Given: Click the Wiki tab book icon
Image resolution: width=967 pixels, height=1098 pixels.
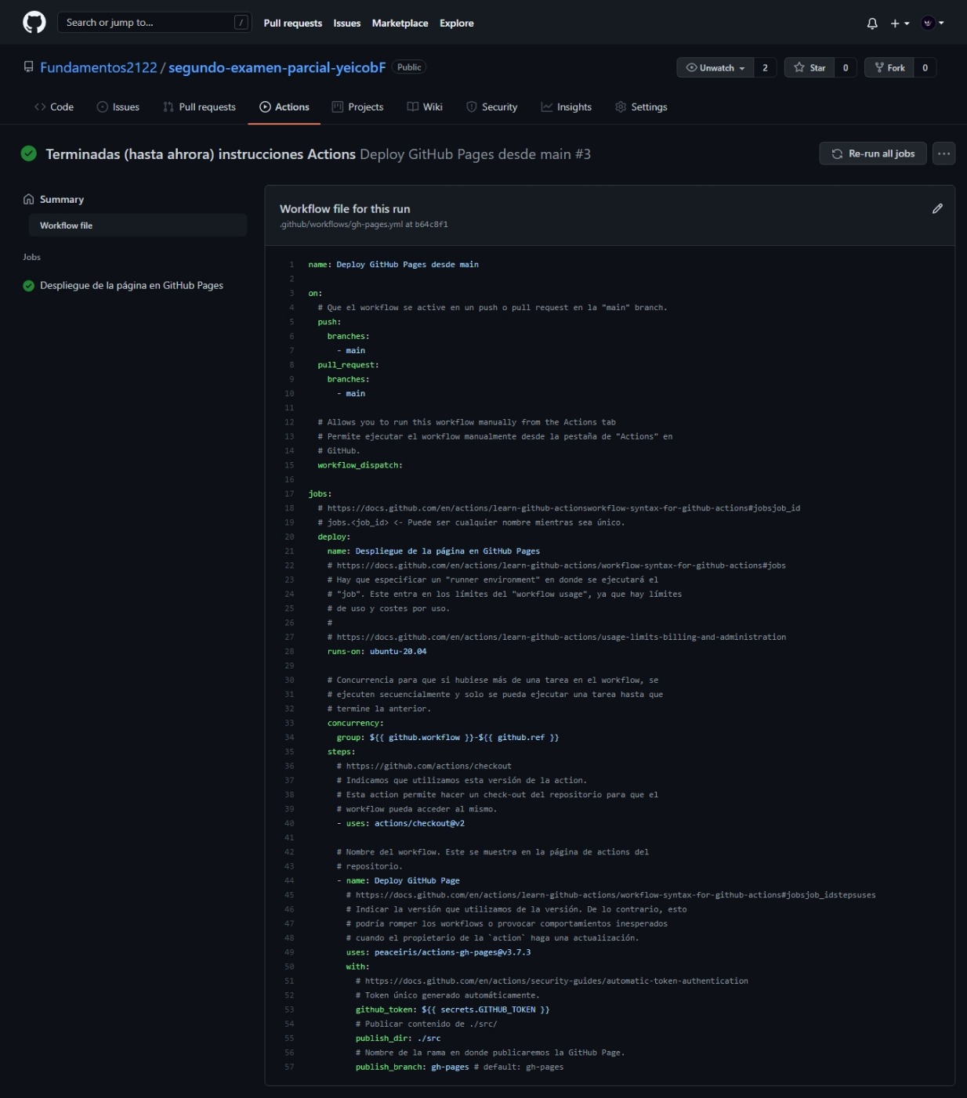Looking at the screenshot, I should pos(413,107).
